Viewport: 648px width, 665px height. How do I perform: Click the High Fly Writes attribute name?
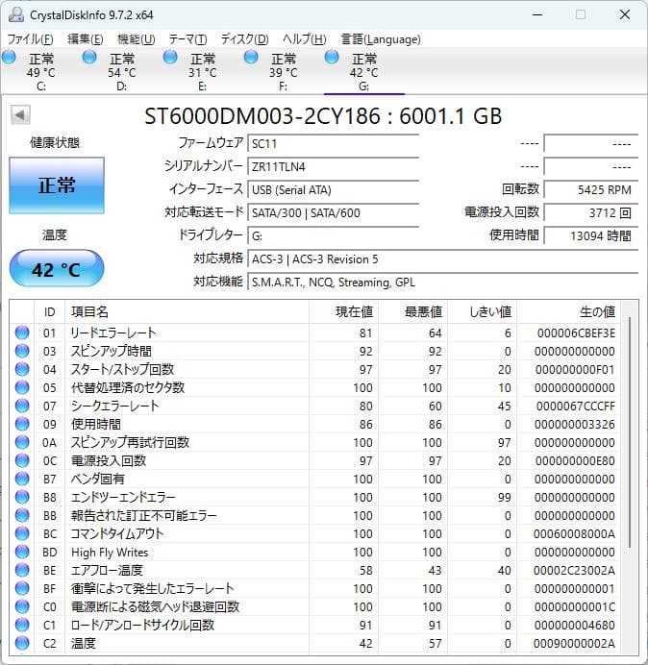[110, 552]
